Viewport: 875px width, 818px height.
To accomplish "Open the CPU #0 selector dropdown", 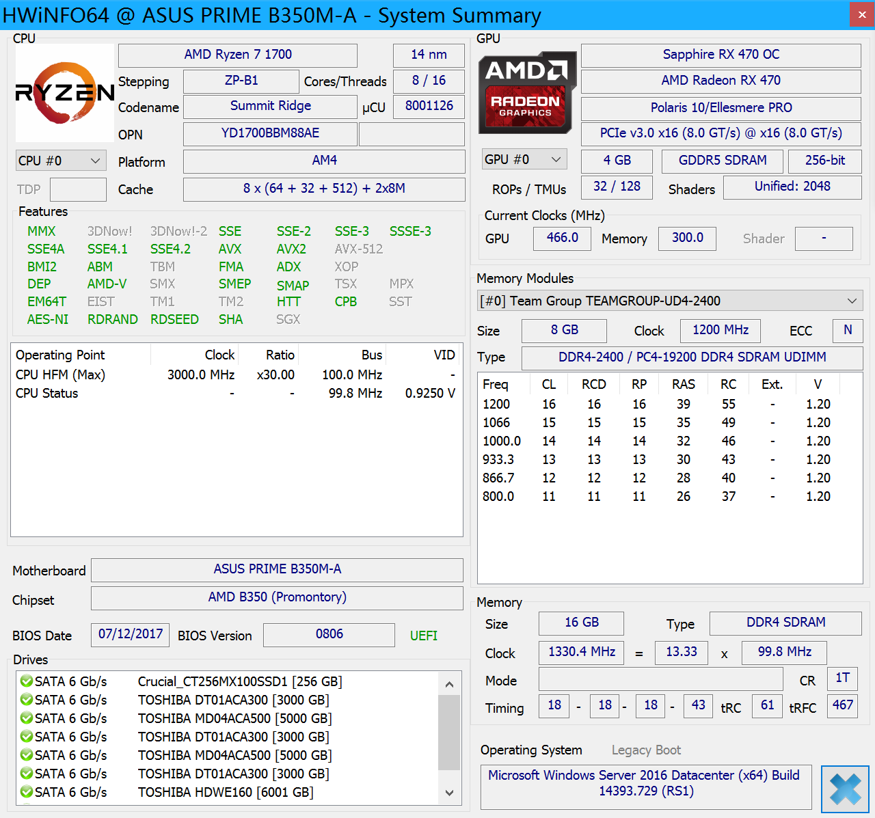I will [x=61, y=161].
